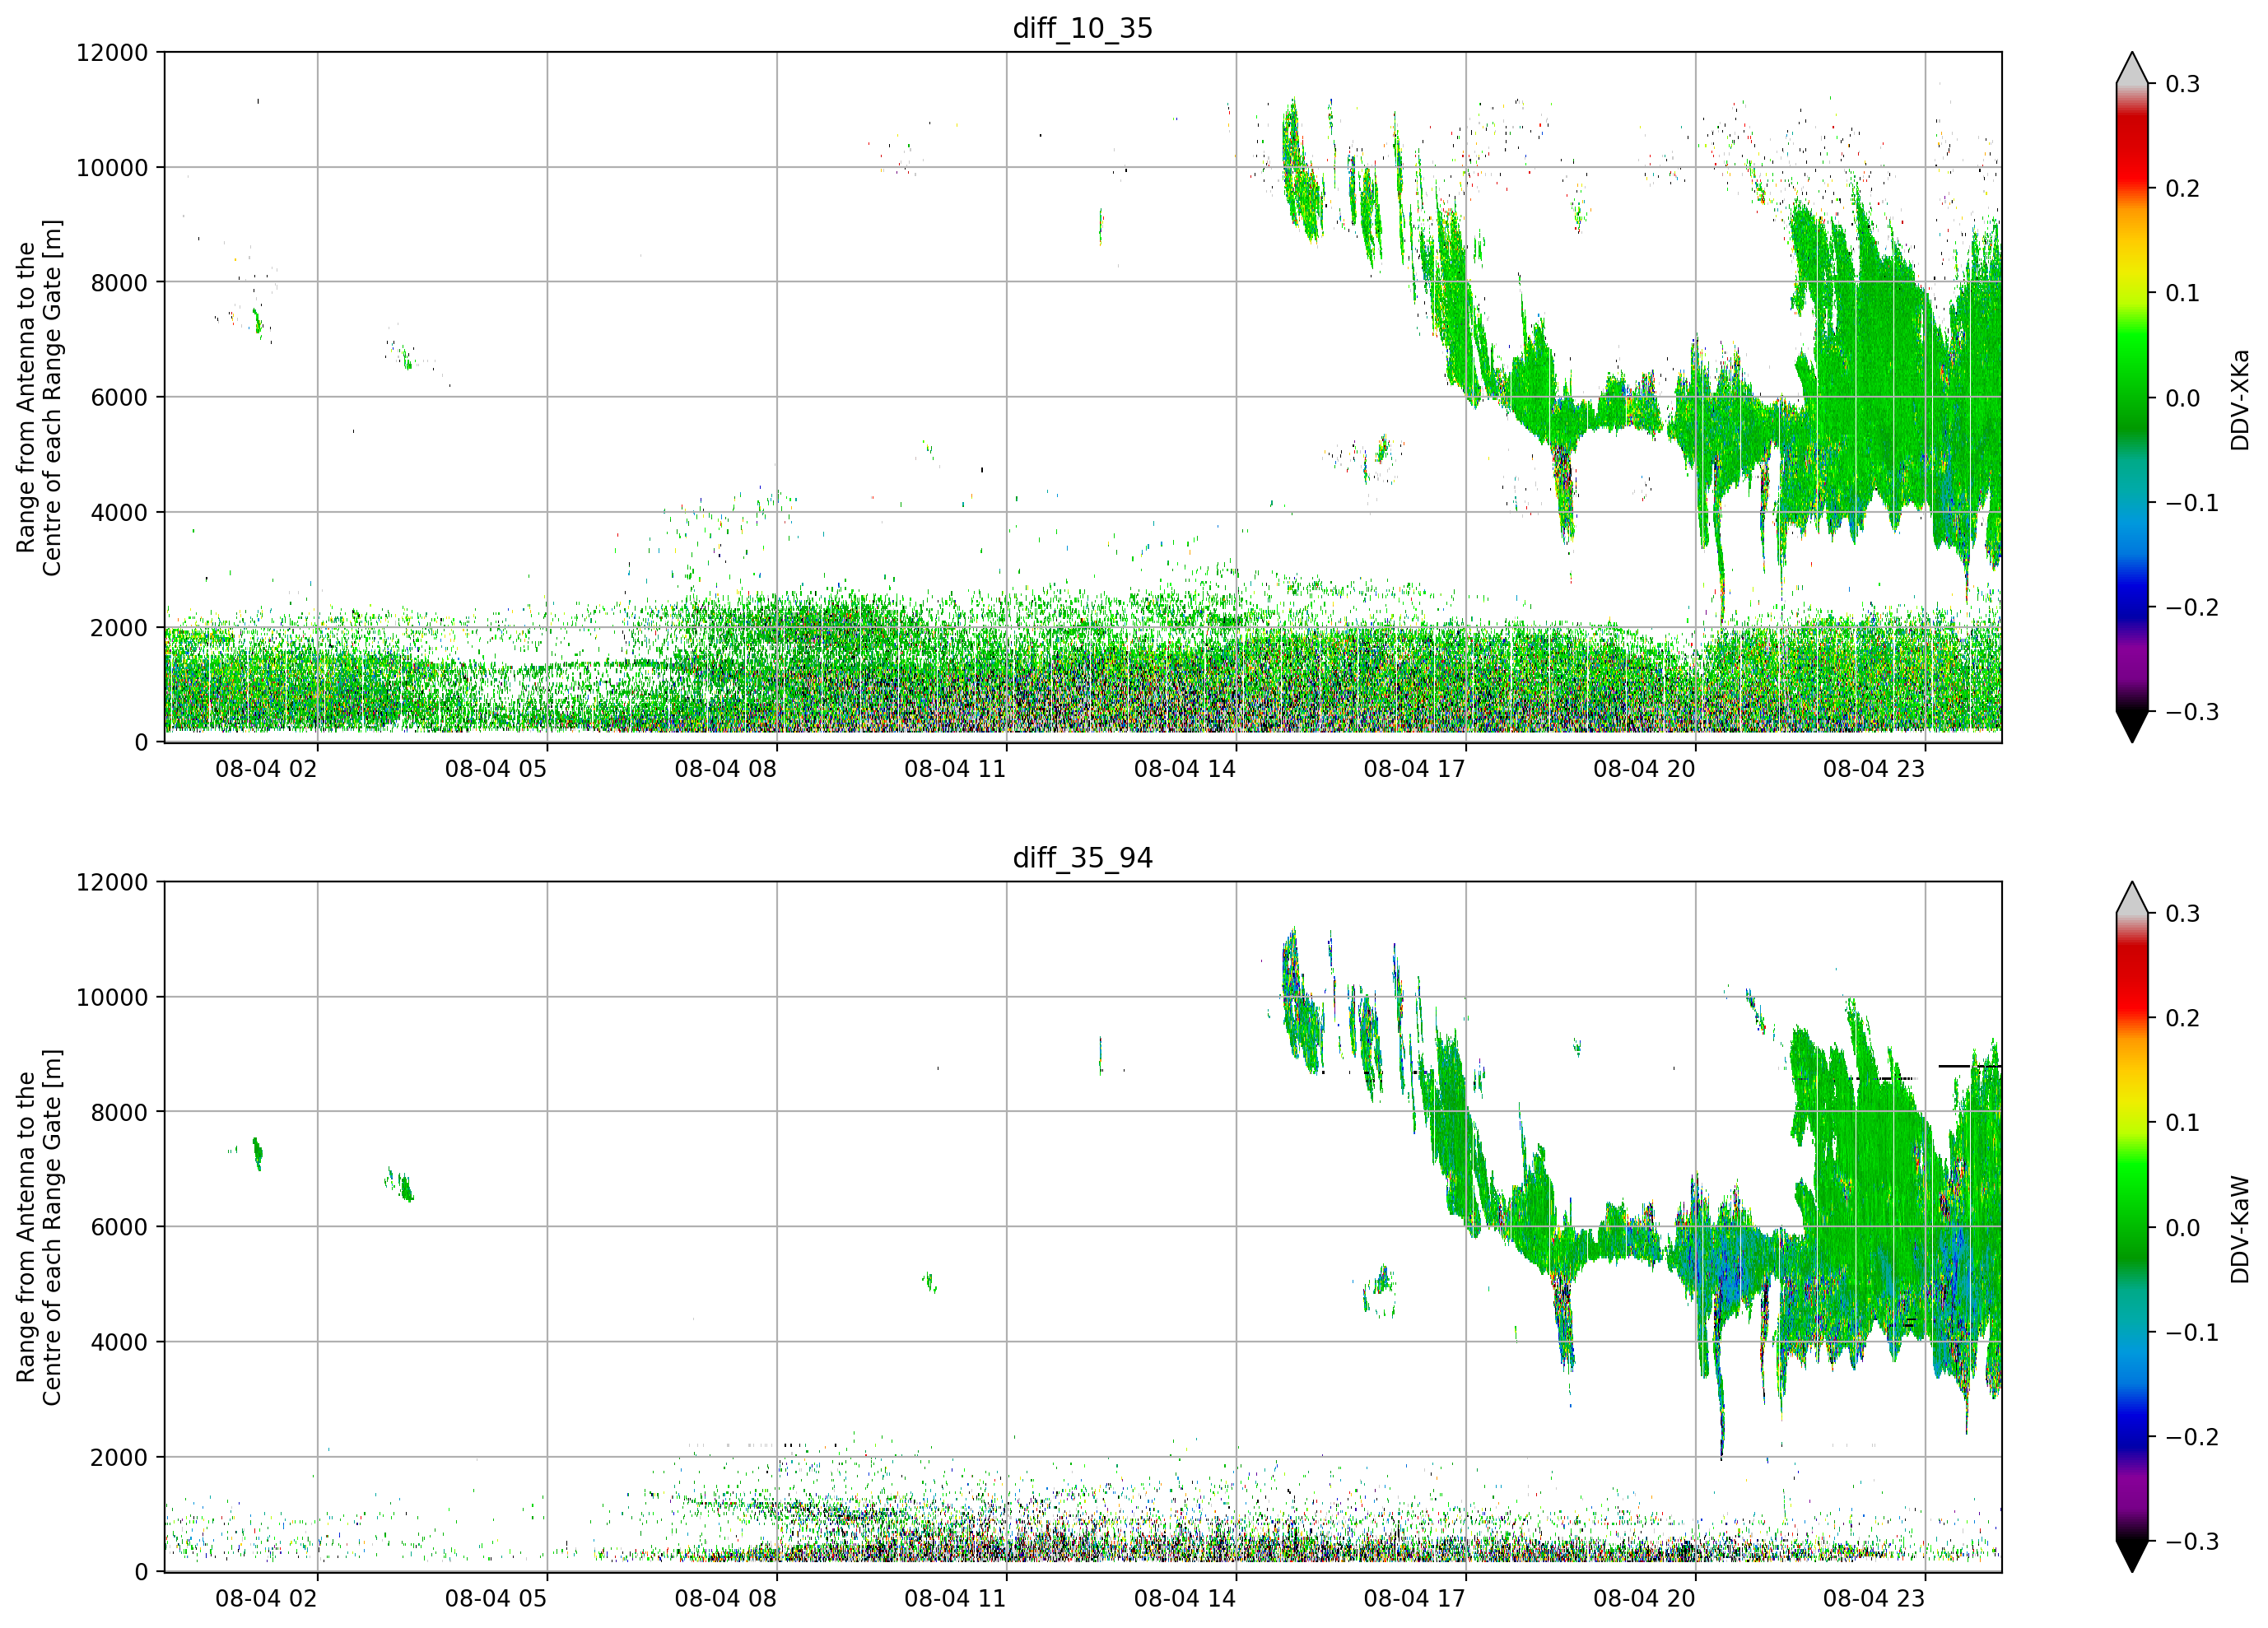Click the 8000 y-tick in diff_10_35 plot

tap(119, 283)
